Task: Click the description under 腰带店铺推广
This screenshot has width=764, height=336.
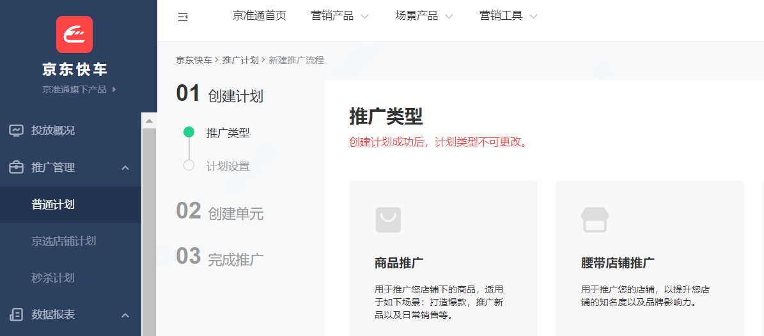Action: point(646,296)
